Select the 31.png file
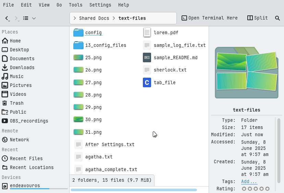This screenshot has height=193, width=284. click(87, 132)
